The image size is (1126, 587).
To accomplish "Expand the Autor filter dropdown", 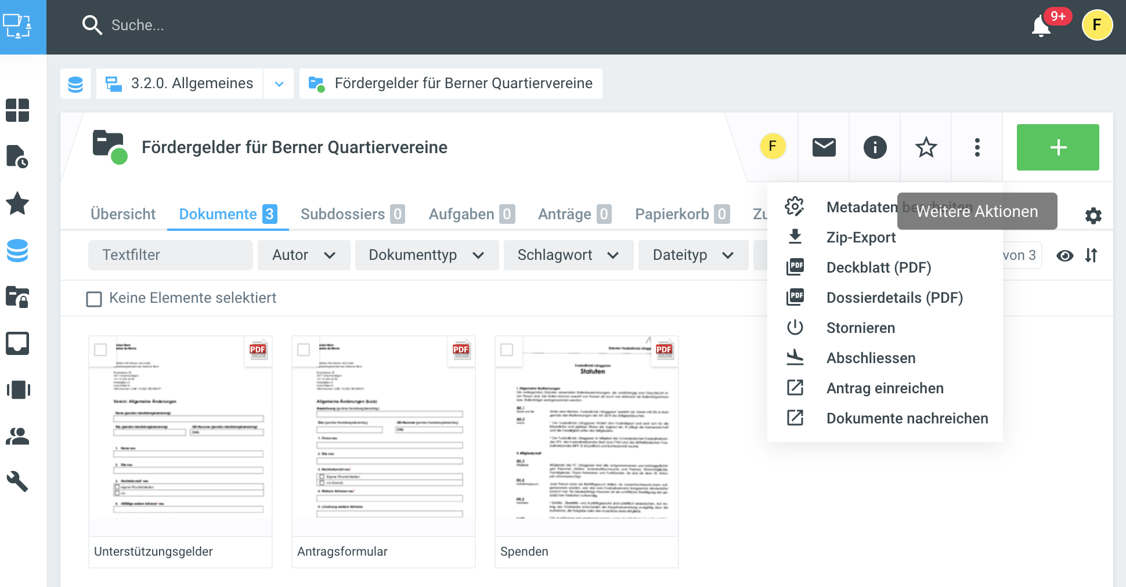I will 304,255.
